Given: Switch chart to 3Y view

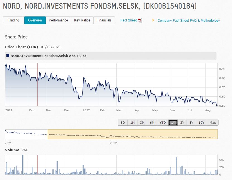Looking at the screenshot, I should click(x=182, y=123).
